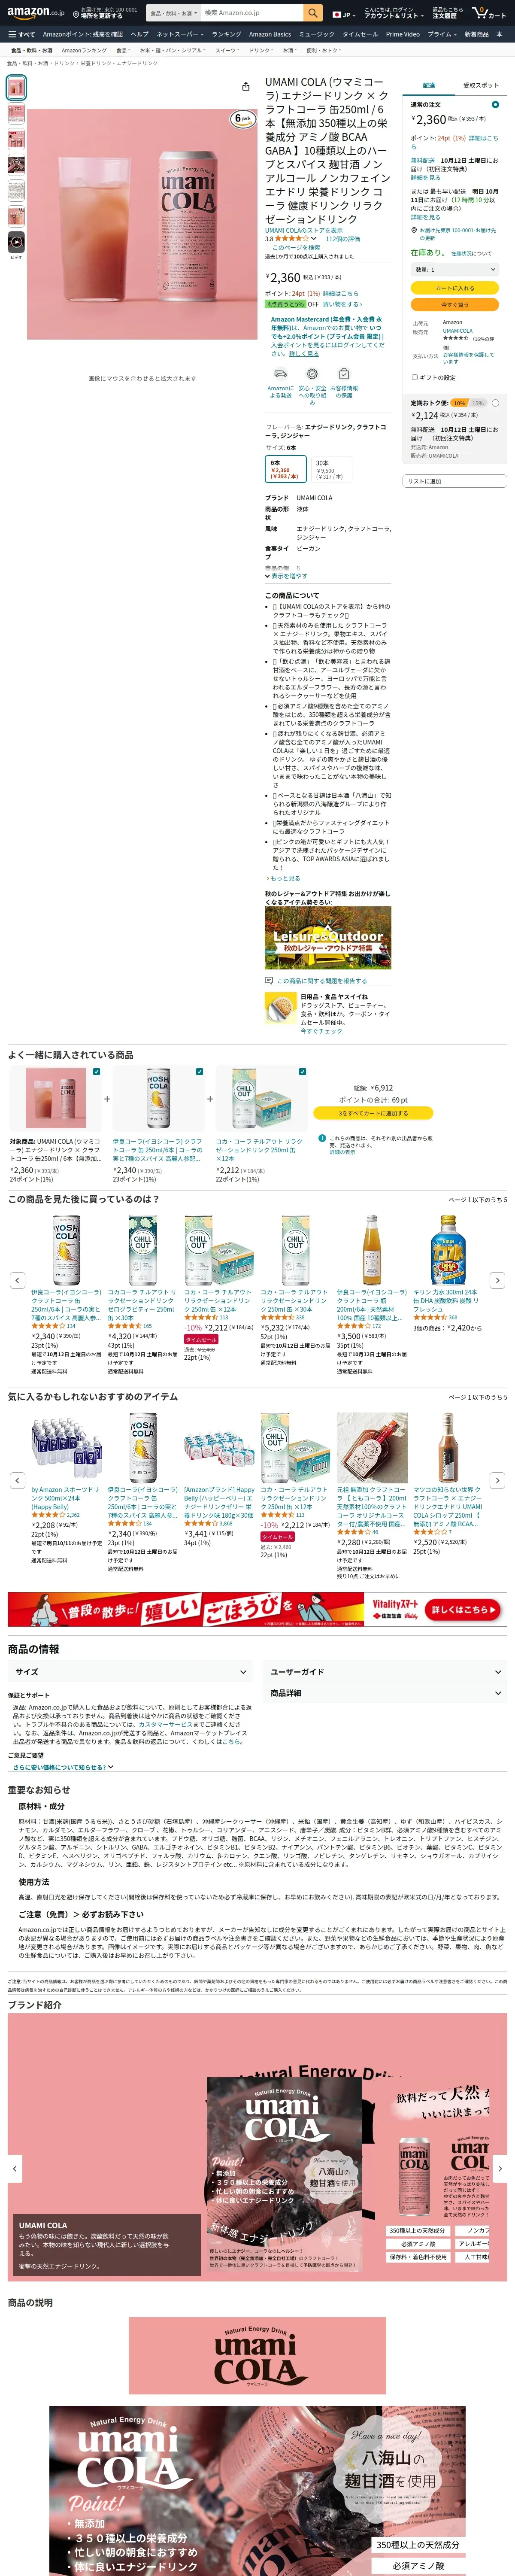Open the ランキング menu item

[x=226, y=34]
